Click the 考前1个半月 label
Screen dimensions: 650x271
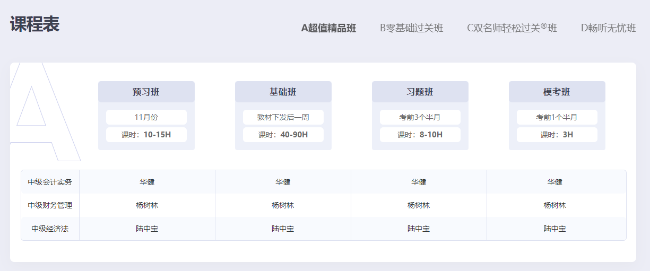pyautogui.click(x=557, y=117)
